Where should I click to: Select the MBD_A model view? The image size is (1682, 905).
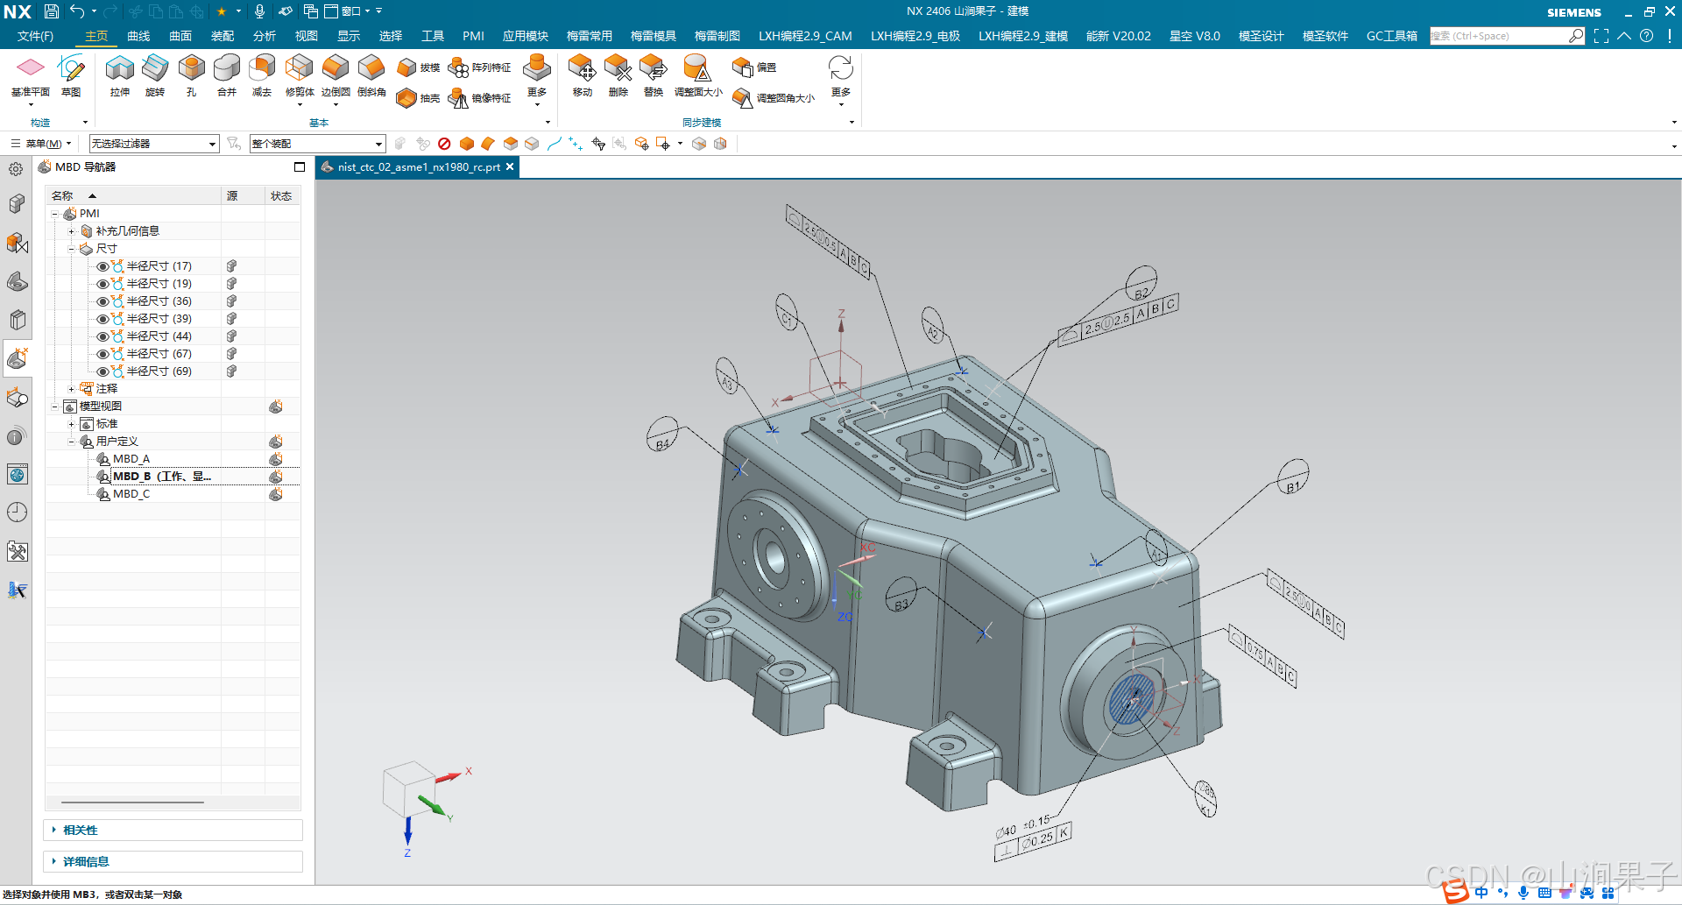pos(131,459)
